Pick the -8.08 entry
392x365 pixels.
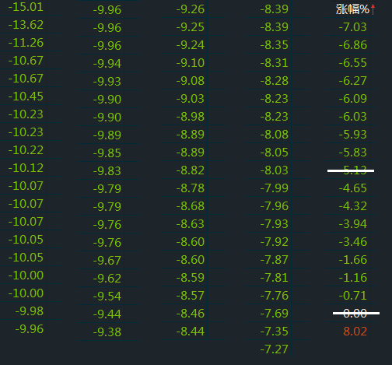pos(275,135)
